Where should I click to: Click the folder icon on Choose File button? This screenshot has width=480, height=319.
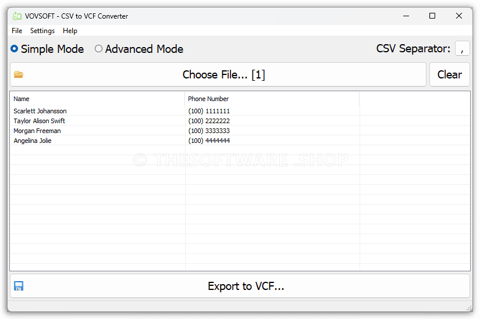click(x=19, y=74)
